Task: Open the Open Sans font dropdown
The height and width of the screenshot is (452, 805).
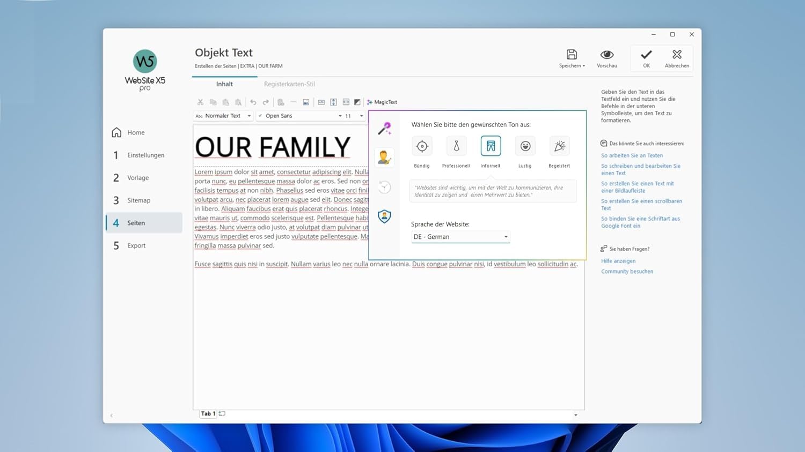Action: point(300,116)
